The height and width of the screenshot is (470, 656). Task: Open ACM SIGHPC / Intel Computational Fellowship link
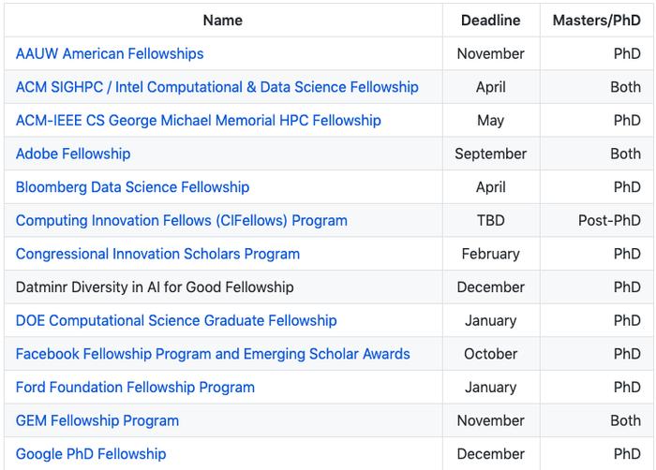click(217, 87)
